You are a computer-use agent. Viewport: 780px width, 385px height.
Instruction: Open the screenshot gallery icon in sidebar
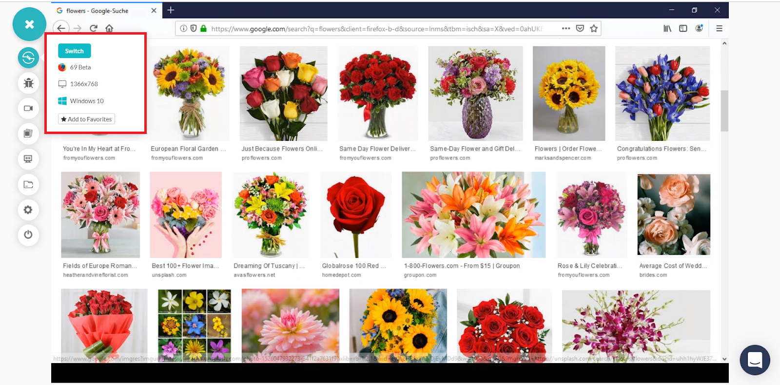click(28, 134)
